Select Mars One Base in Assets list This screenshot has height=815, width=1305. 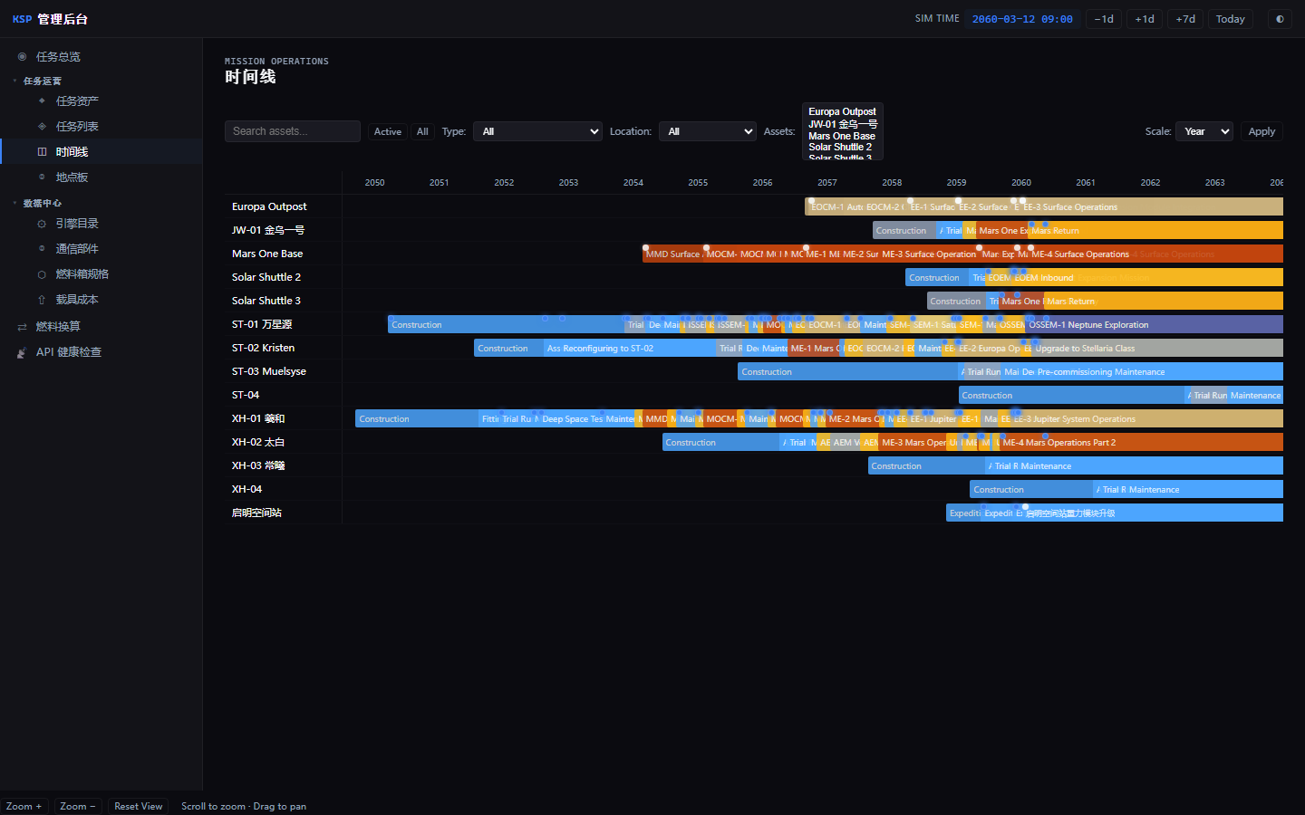[842, 136]
